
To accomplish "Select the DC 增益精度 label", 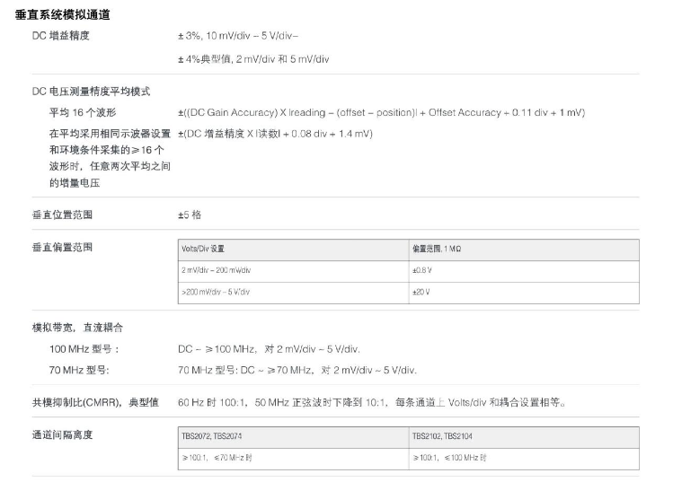I will click(x=61, y=36).
